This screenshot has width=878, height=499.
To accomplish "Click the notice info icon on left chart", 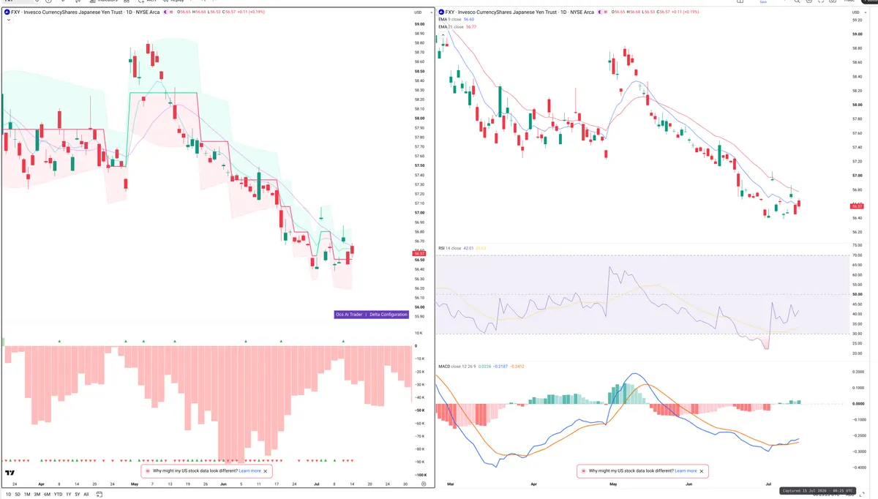I will tap(148, 471).
